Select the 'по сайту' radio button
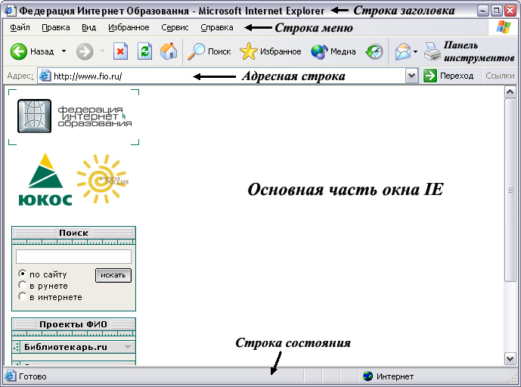This screenshot has height=387, width=521. (22, 274)
